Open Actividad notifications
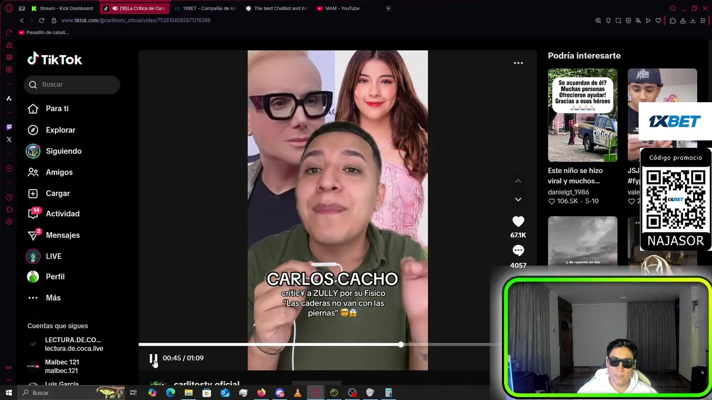This screenshot has width=712, height=400. coord(54,214)
